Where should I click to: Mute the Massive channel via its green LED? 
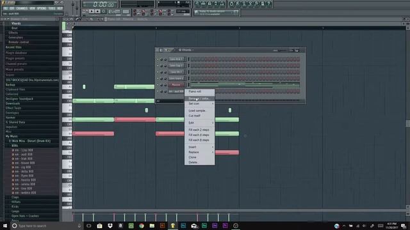pos(158,85)
